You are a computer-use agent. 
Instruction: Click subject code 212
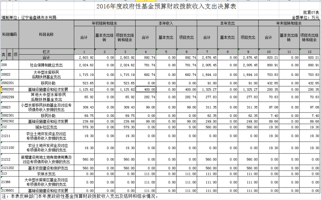pyautogui.click(x=10, y=127)
